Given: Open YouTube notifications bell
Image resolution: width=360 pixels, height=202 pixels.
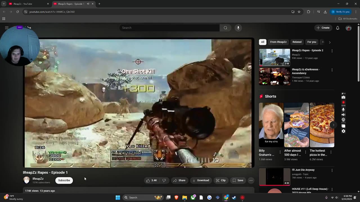Looking at the screenshot, I should tap(338, 28).
